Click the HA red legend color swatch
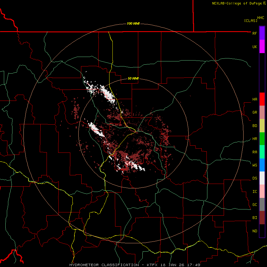 point(262,99)
